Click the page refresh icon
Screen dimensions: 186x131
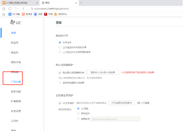click(10, 8)
